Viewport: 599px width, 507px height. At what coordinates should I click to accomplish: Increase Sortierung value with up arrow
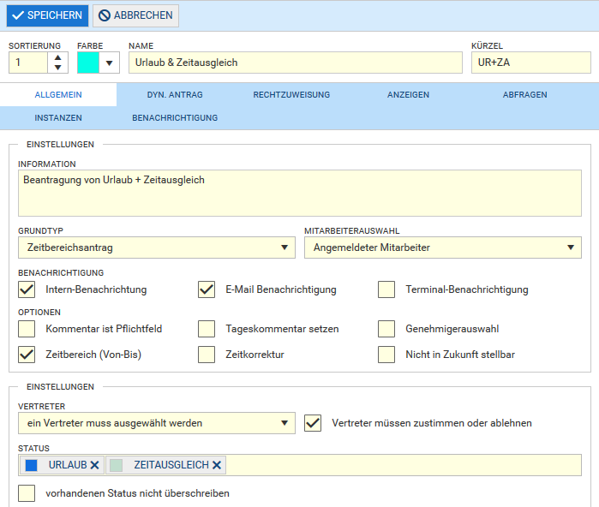pos(57,58)
